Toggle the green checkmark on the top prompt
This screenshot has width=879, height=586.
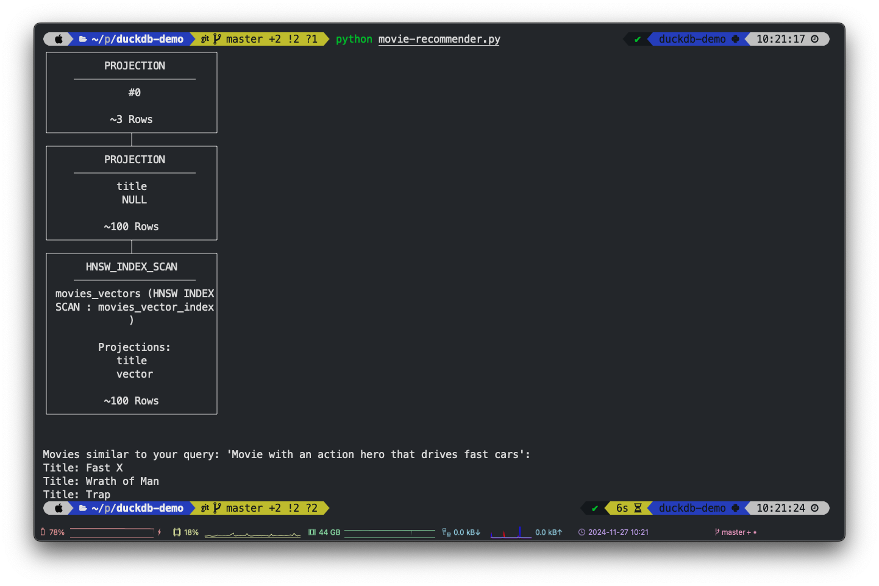pyautogui.click(x=638, y=38)
